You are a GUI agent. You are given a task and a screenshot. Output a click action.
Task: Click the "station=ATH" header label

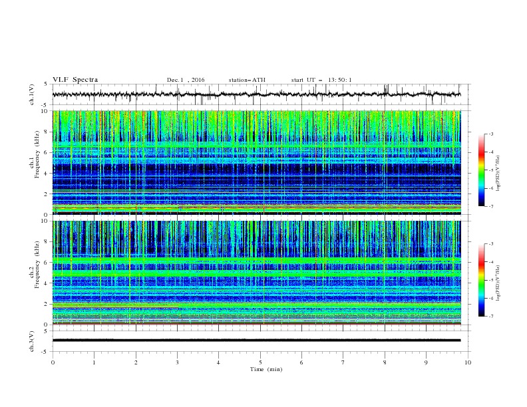(247, 80)
